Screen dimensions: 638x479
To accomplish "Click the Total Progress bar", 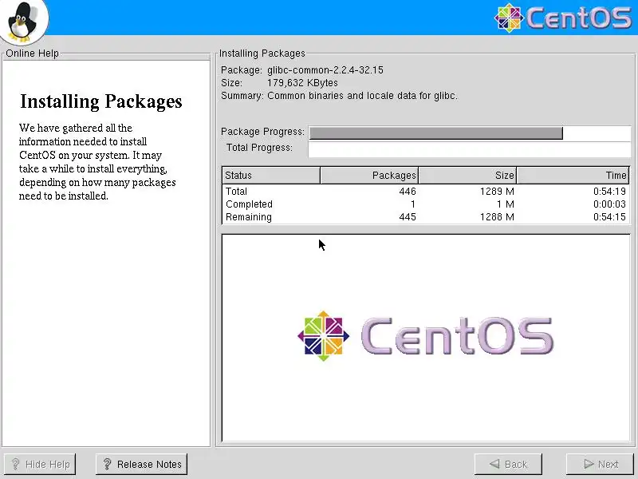I will 470,149.
